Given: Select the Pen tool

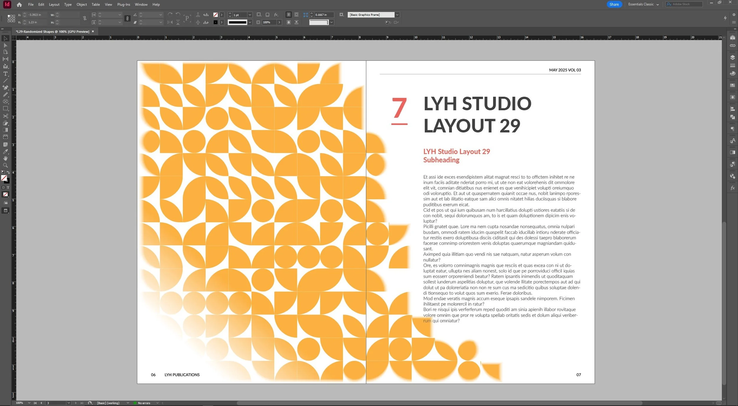Looking at the screenshot, I should pyautogui.click(x=5, y=88).
